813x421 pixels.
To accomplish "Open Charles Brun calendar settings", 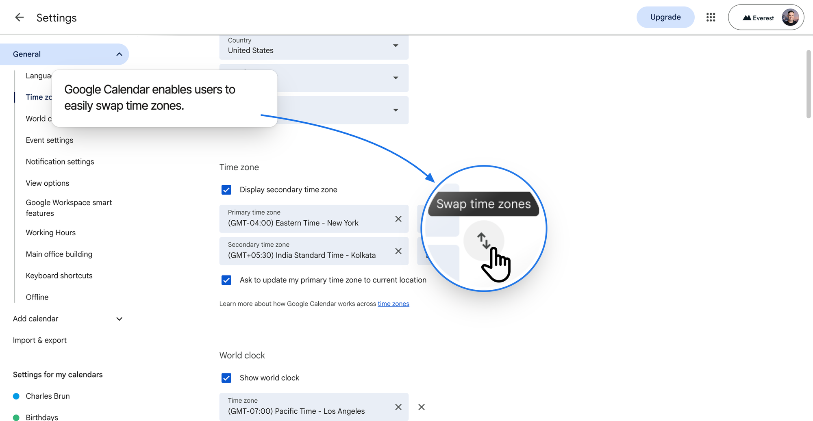I will (x=48, y=396).
